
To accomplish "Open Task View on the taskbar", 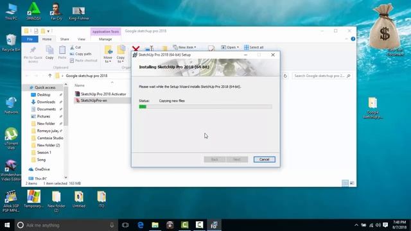I will [125, 225].
